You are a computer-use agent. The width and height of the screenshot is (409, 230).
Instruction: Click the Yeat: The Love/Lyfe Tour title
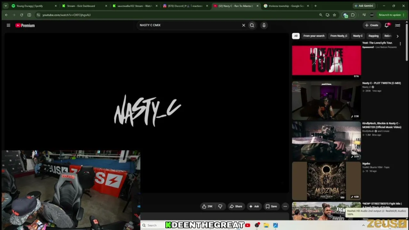pyautogui.click(x=377, y=43)
